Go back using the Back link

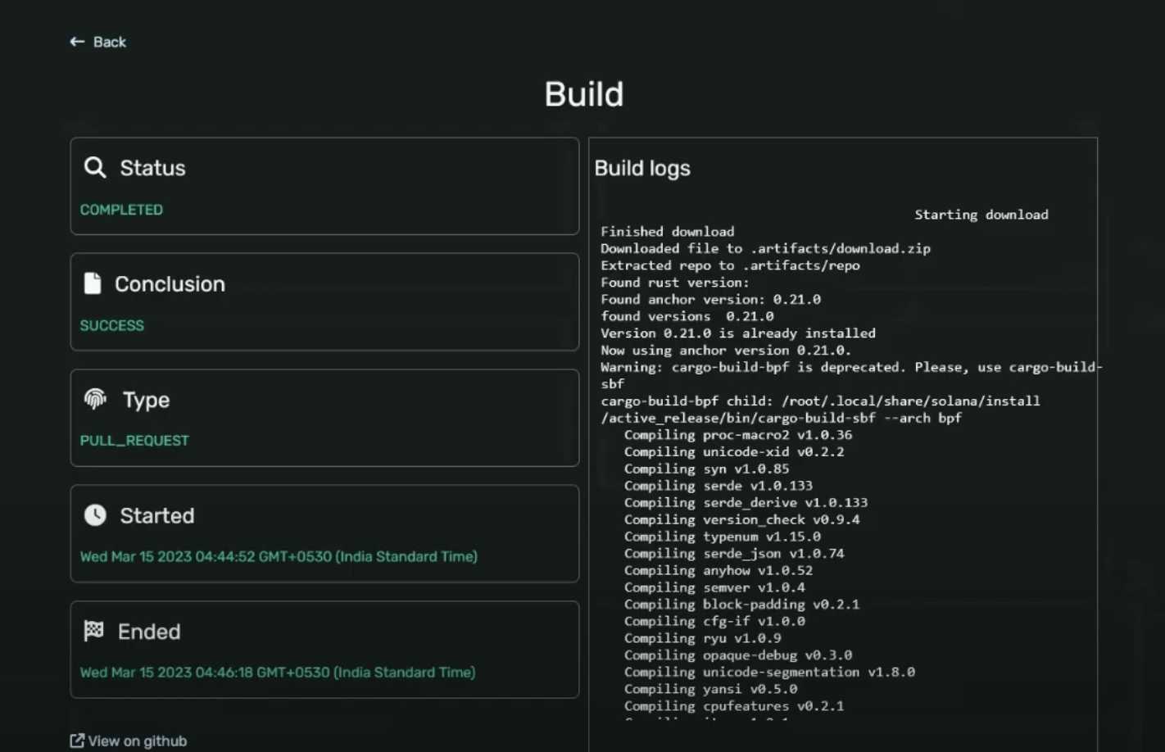[98, 42]
